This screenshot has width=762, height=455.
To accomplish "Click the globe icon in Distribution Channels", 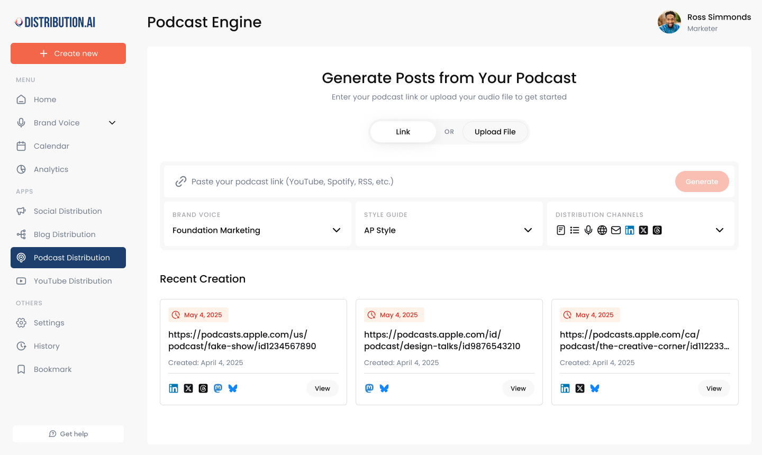I will coord(602,230).
